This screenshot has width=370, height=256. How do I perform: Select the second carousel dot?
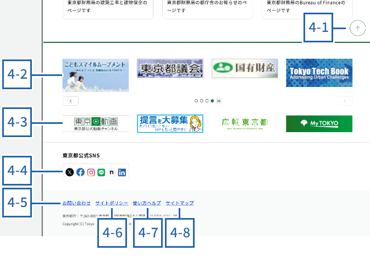[202, 101]
